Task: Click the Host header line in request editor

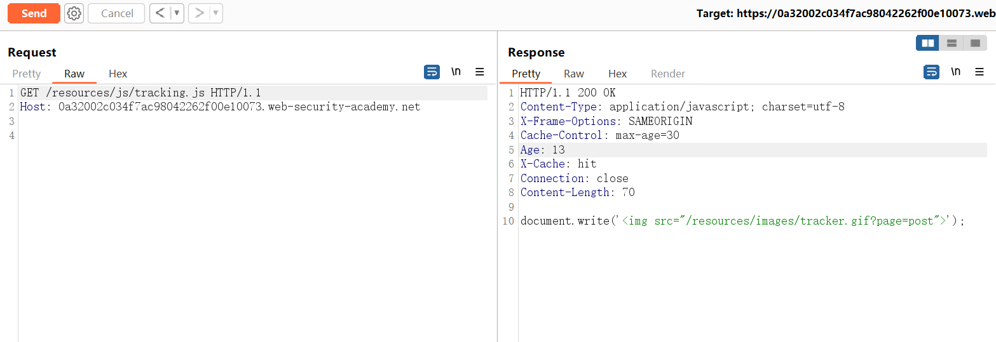Action: pyautogui.click(x=220, y=107)
